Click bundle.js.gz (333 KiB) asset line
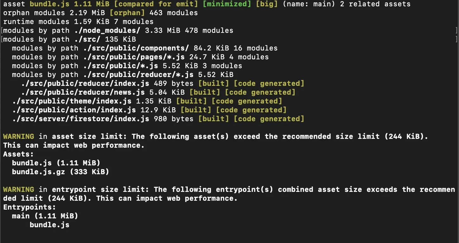Viewport: 459px width, 243px height. [60, 172]
